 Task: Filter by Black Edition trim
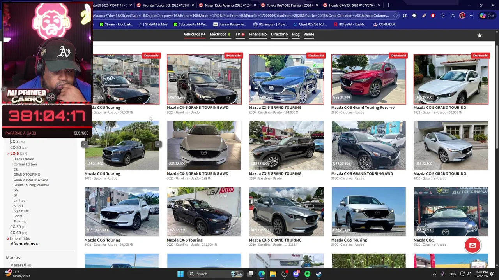(x=24, y=159)
